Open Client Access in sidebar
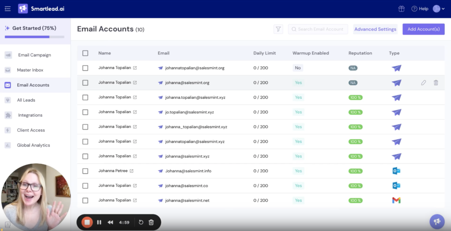This screenshot has height=231, width=451. [x=31, y=130]
